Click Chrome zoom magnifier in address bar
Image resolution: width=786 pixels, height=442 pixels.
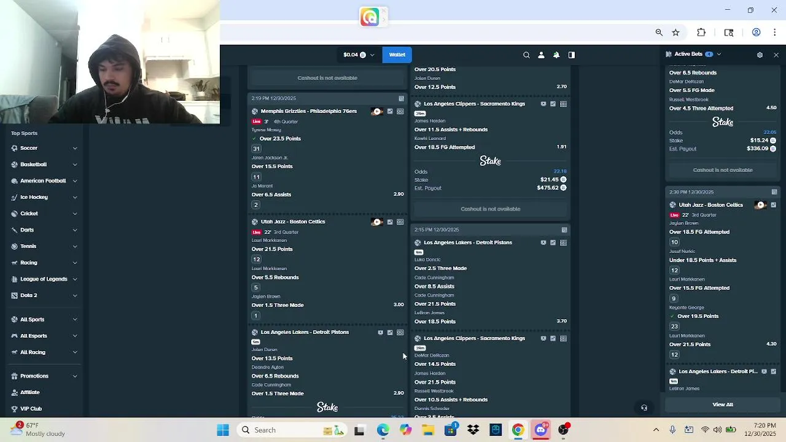click(659, 33)
